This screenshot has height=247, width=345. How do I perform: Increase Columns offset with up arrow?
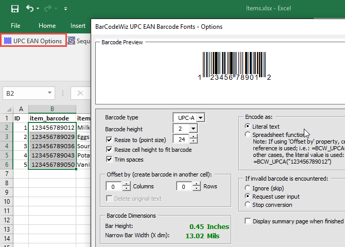tap(126, 184)
